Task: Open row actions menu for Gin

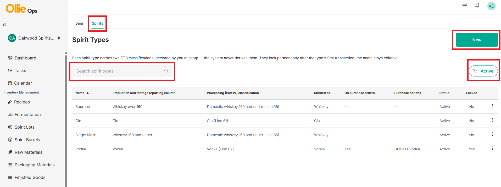Action: [x=493, y=120]
